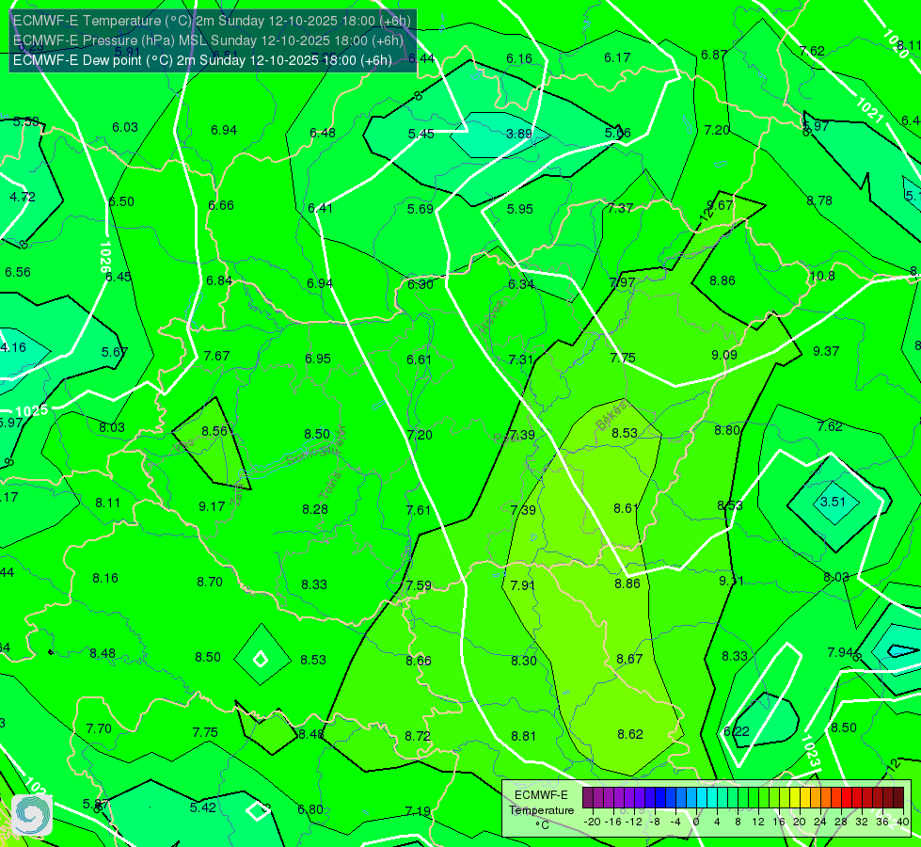Viewport: 921px width, 847px height.
Task: Click the 9.17 temperature value
Action: (212, 506)
